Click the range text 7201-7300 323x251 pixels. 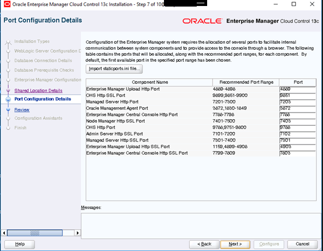pos(224,102)
